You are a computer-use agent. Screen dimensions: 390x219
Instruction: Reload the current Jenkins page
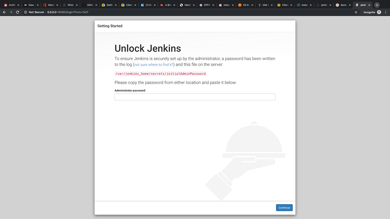click(x=18, y=12)
